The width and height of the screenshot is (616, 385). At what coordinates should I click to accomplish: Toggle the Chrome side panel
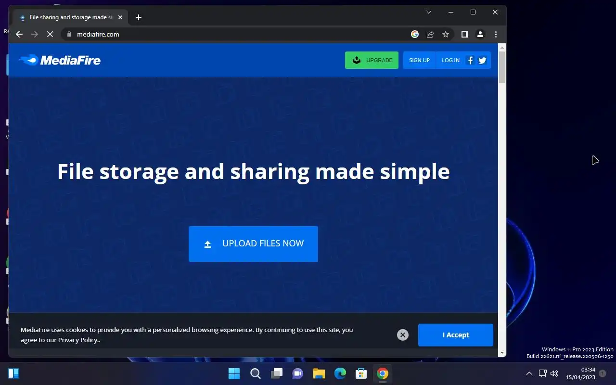464,34
